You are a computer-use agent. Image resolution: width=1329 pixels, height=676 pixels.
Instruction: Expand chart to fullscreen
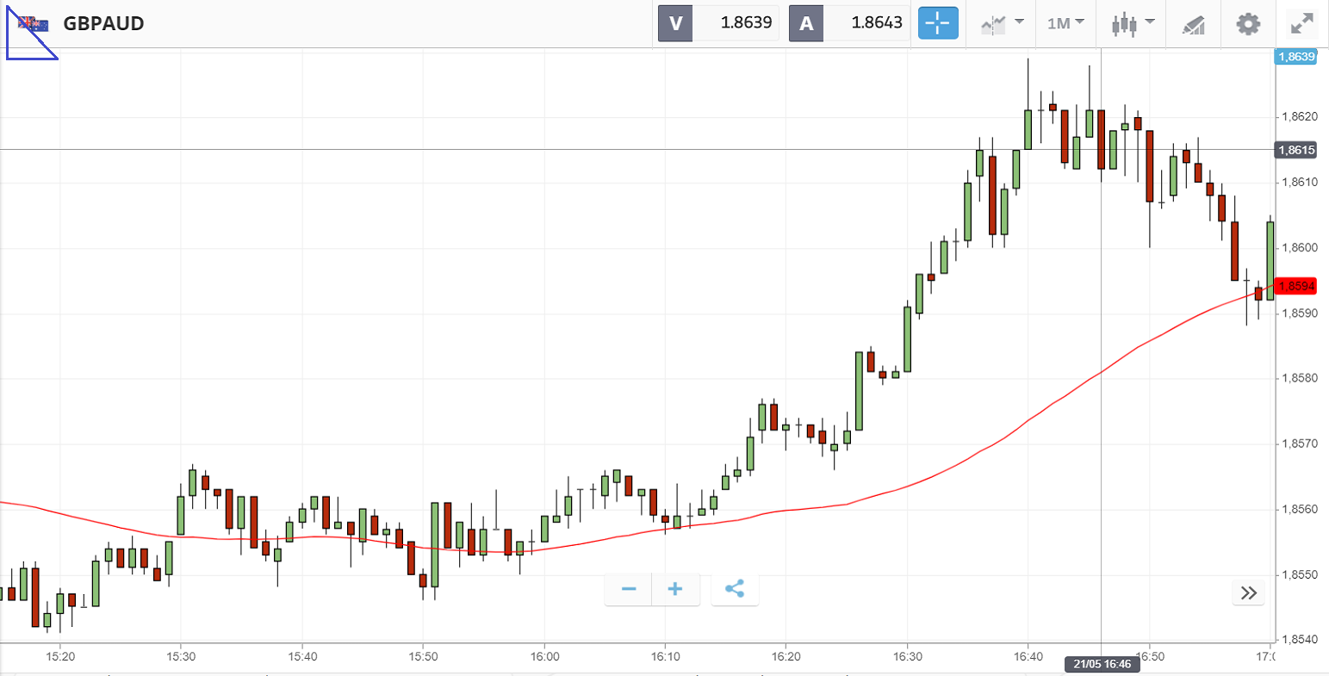click(x=1301, y=23)
